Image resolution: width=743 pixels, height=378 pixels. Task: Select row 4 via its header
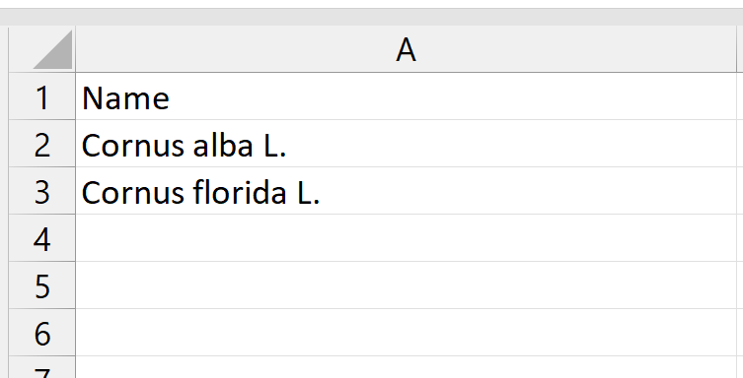point(41,238)
